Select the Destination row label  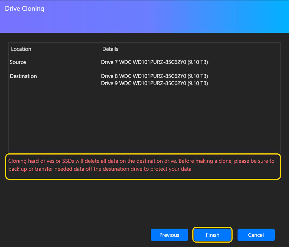click(23, 76)
